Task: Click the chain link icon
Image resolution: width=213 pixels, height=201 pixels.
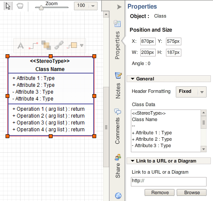Action: pyautogui.click(x=59, y=45)
